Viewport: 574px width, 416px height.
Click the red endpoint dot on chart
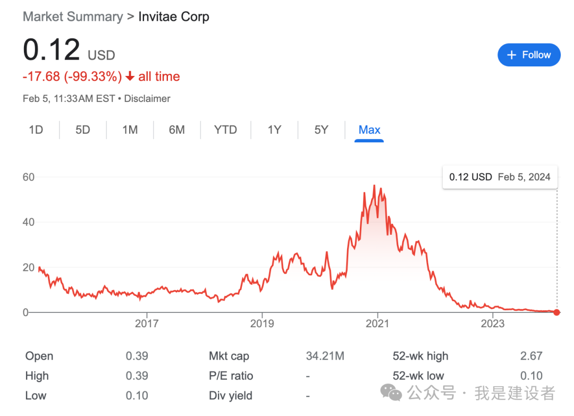coord(556,312)
